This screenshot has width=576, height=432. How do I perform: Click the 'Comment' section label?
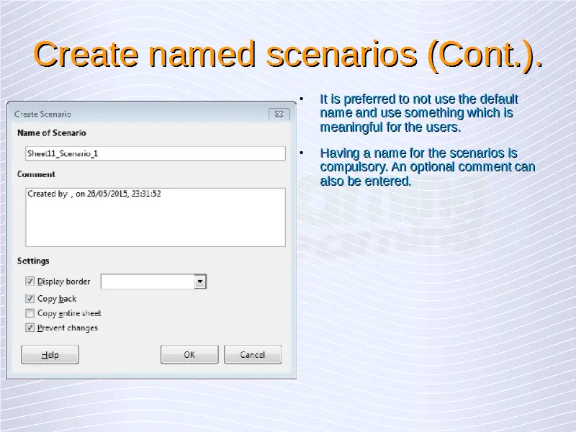tap(36, 174)
